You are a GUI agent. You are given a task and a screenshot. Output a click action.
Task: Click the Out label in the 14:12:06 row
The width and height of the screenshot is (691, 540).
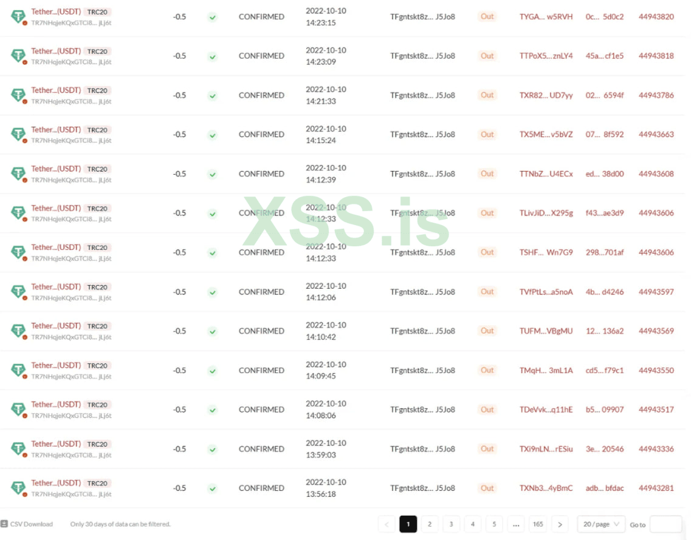(x=487, y=292)
